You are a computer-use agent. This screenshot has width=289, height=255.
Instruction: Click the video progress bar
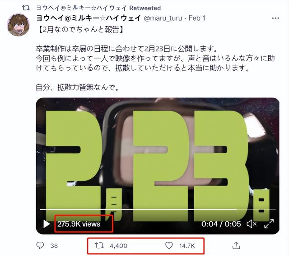point(158,209)
